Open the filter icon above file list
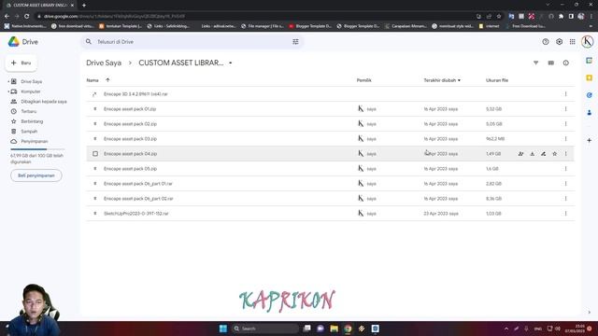This screenshot has height=336, width=598. 535,63
